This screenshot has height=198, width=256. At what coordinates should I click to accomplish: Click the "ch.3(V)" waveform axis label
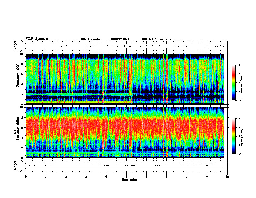pyautogui.click(x=15, y=166)
